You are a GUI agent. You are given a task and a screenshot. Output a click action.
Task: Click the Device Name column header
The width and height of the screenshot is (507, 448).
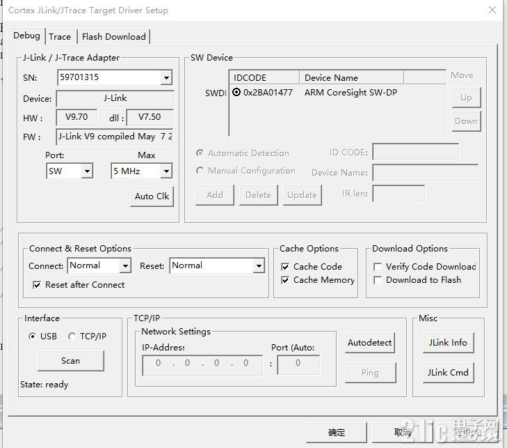tap(351, 78)
